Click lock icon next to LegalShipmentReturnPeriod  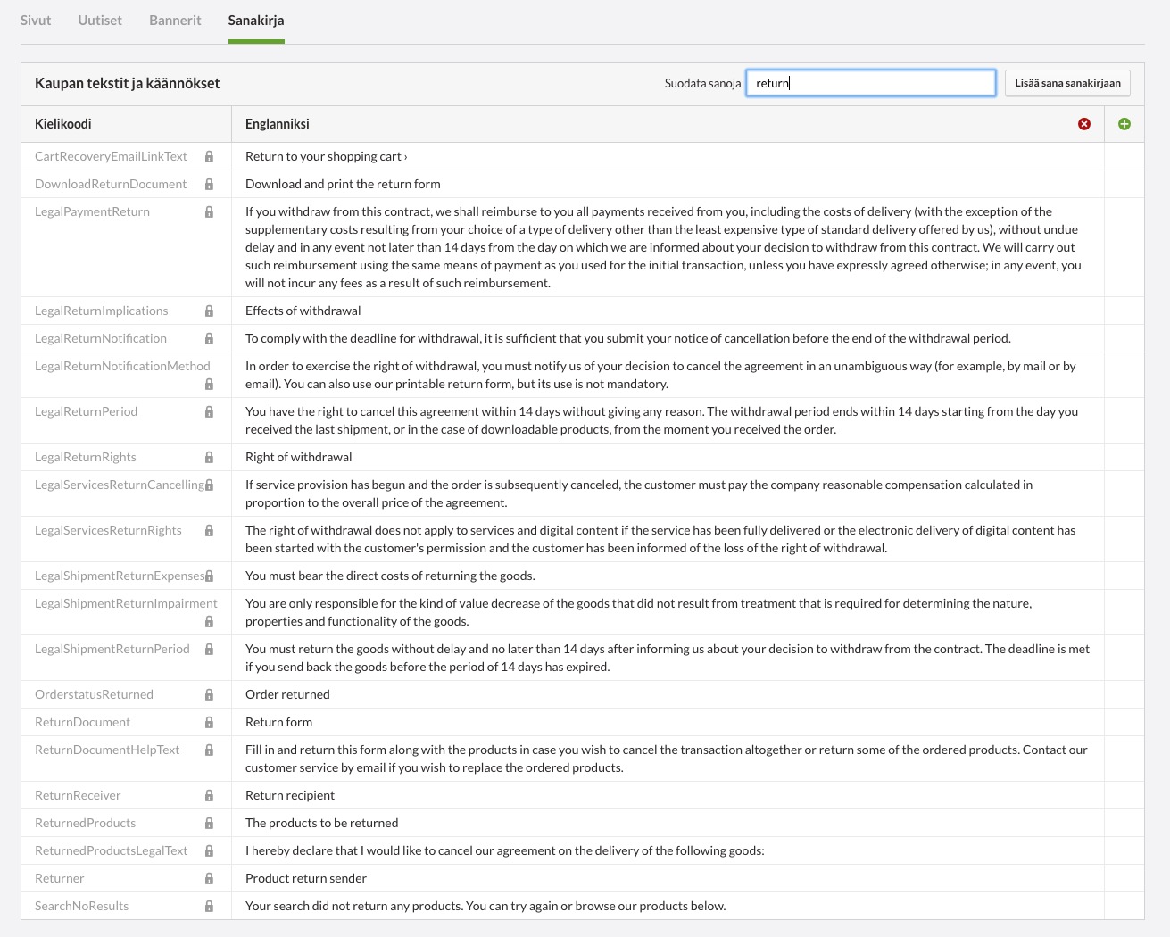coord(209,649)
